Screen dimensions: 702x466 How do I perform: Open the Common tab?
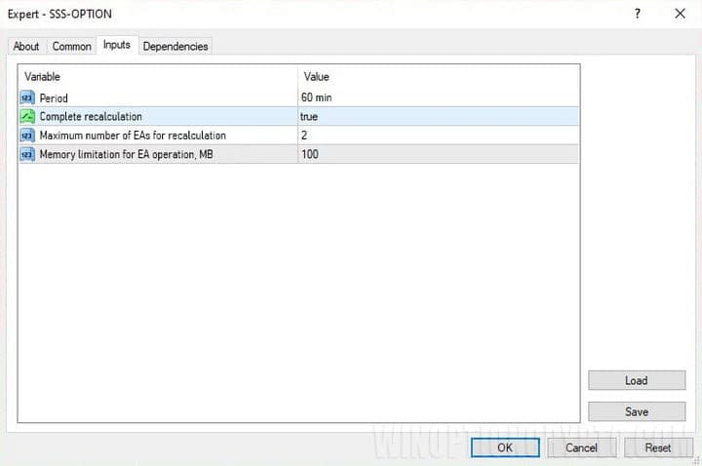tap(71, 46)
